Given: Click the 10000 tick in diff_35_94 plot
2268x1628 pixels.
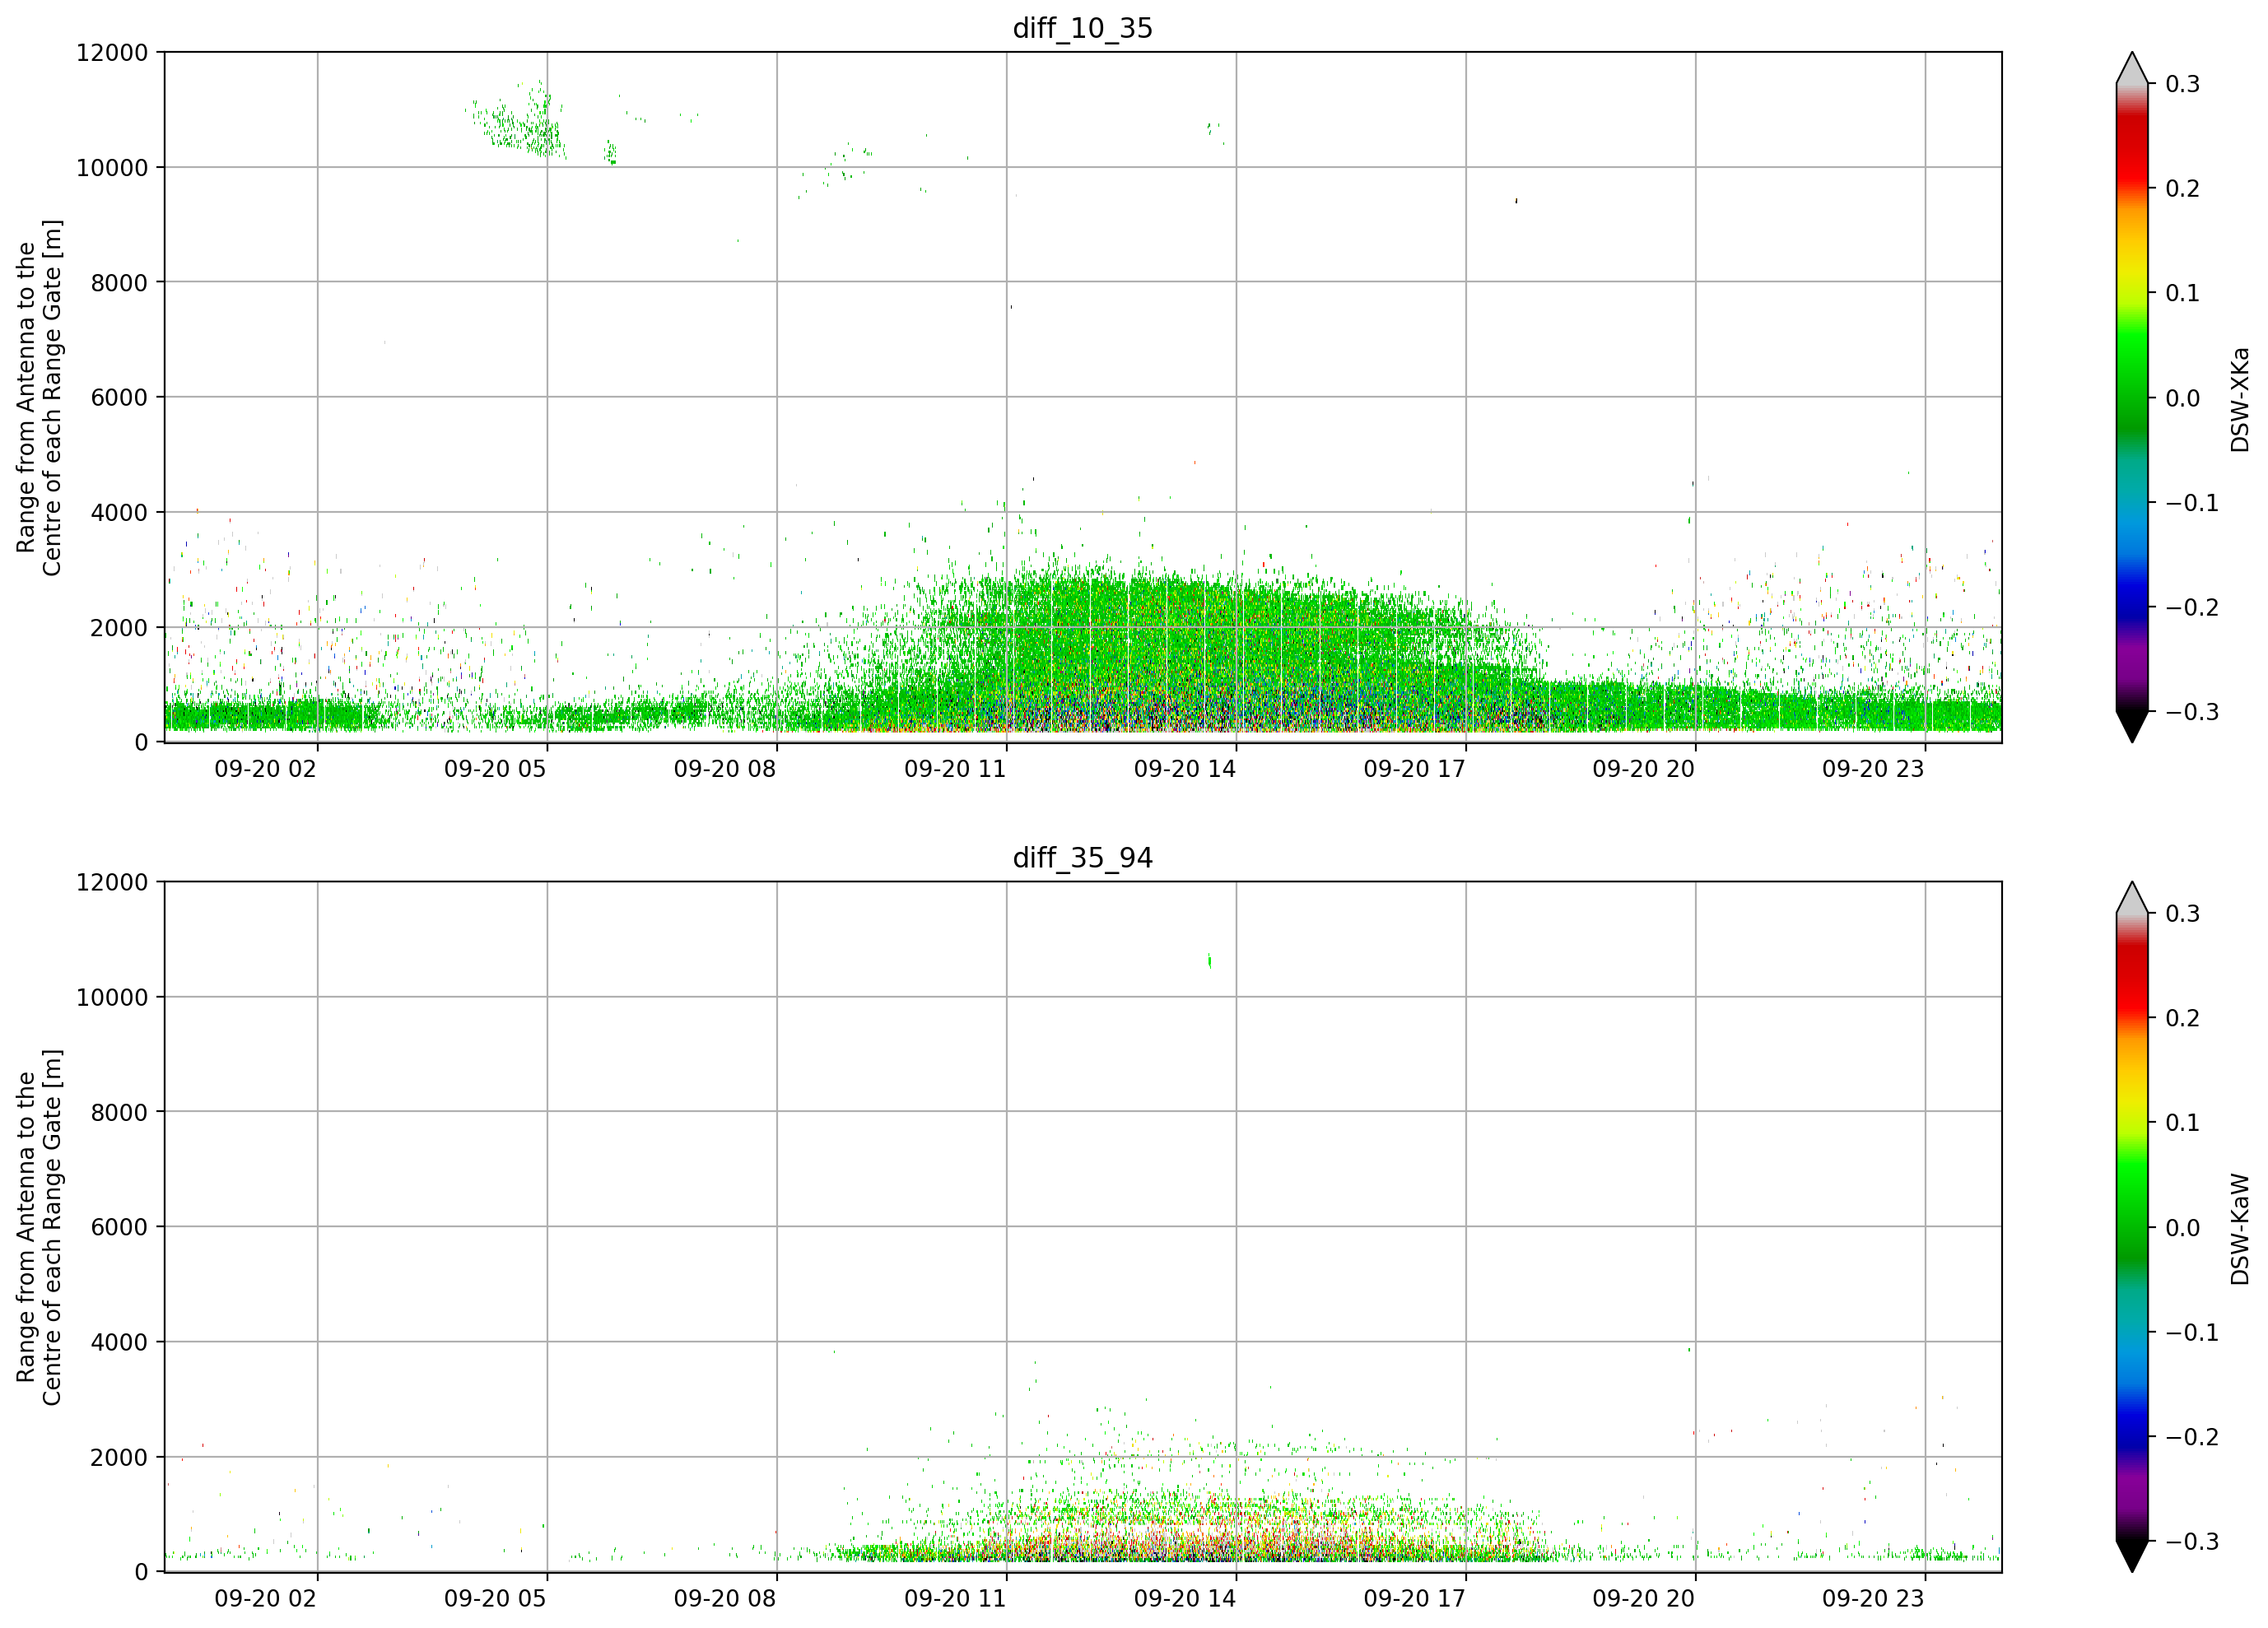Looking at the screenshot, I should tap(112, 997).
